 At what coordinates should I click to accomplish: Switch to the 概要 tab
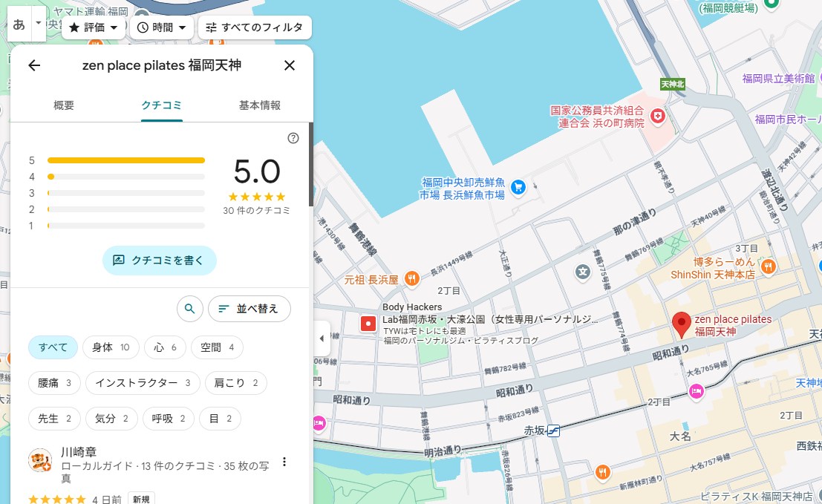(x=64, y=105)
